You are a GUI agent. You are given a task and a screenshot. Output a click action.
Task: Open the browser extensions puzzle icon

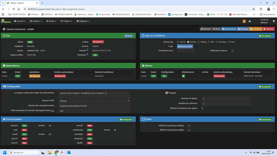pyautogui.click(x=261, y=9)
